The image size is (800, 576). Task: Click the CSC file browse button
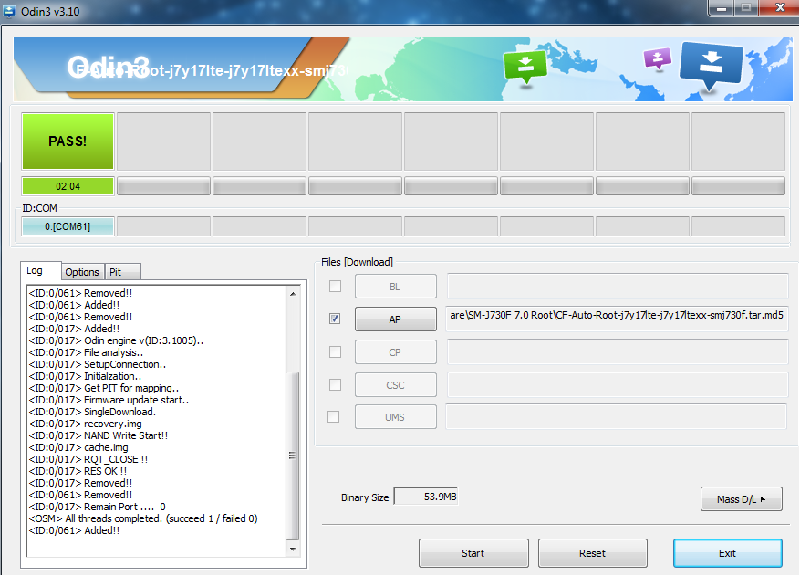pyautogui.click(x=395, y=384)
